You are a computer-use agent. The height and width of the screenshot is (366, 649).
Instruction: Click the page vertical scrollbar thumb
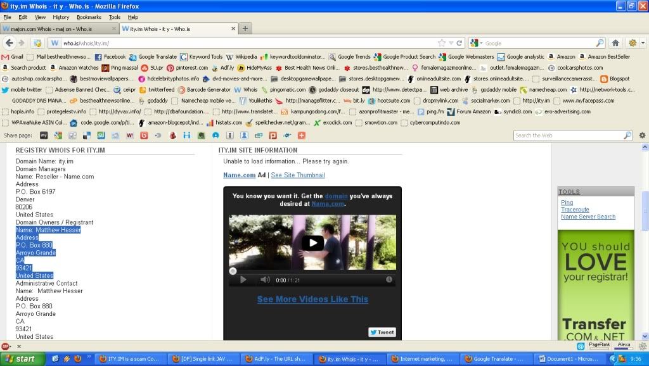coord(645,211)
